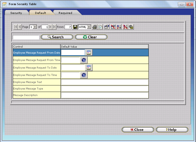Image resolution: width=196 pixels, height=142 pixels.
Task: Open calendar for Request From Date
Action: 89,53
